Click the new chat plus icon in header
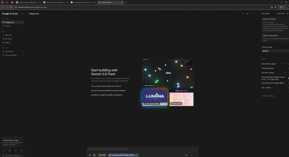289x157 pixels. coord(251,14)
